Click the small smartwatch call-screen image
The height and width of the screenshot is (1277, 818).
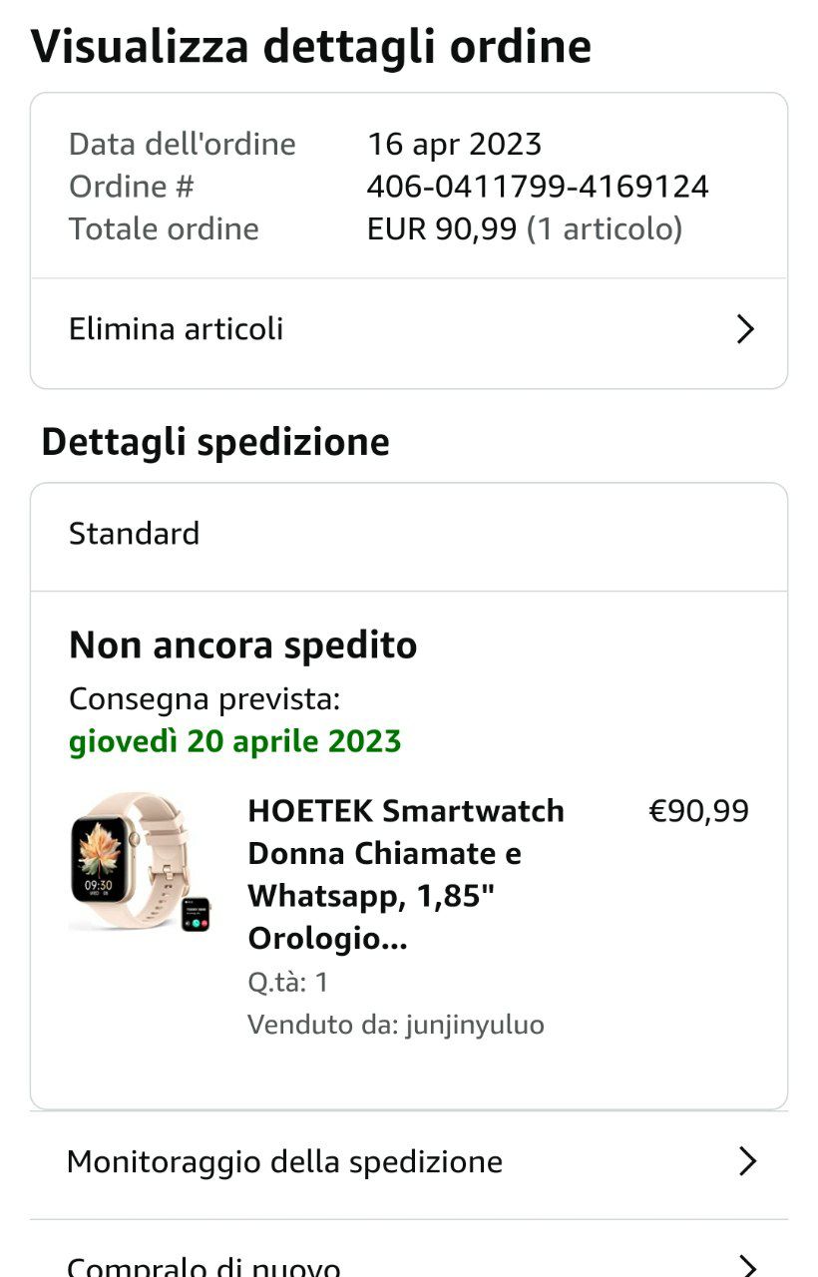coord(196,914)
